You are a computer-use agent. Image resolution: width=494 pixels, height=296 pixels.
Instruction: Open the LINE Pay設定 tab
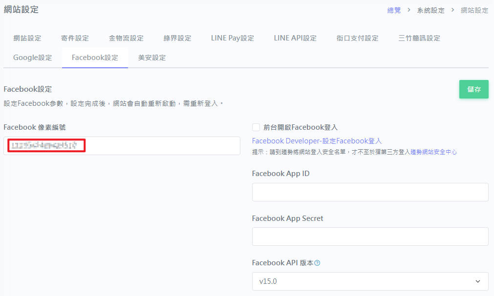pos(233,38)
